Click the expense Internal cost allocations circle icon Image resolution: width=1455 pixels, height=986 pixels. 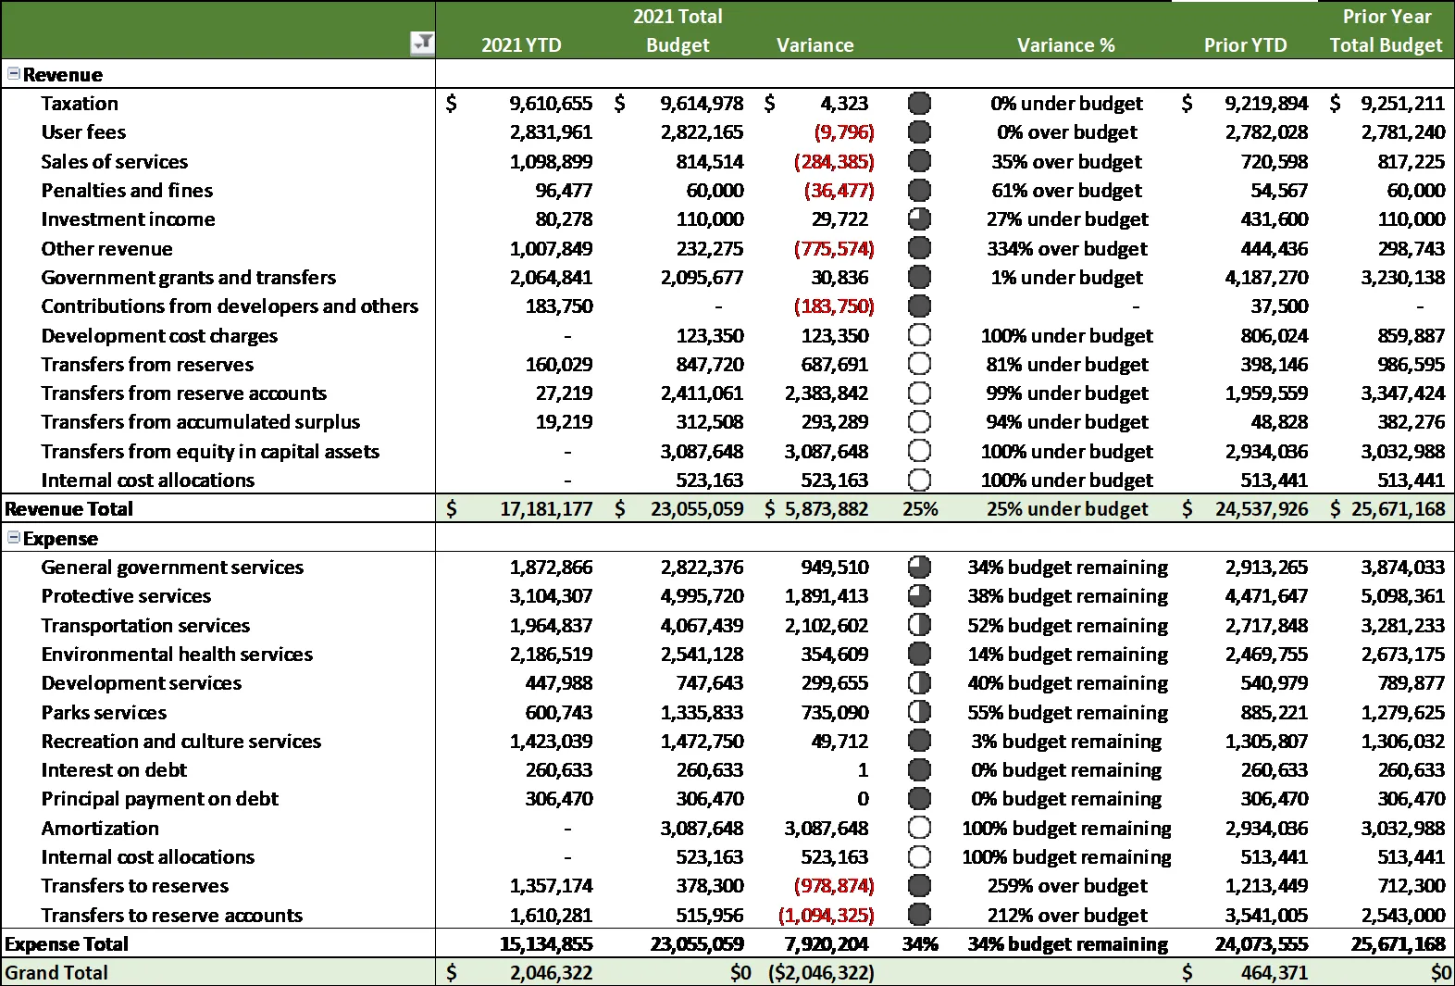(x=919, y=856)
